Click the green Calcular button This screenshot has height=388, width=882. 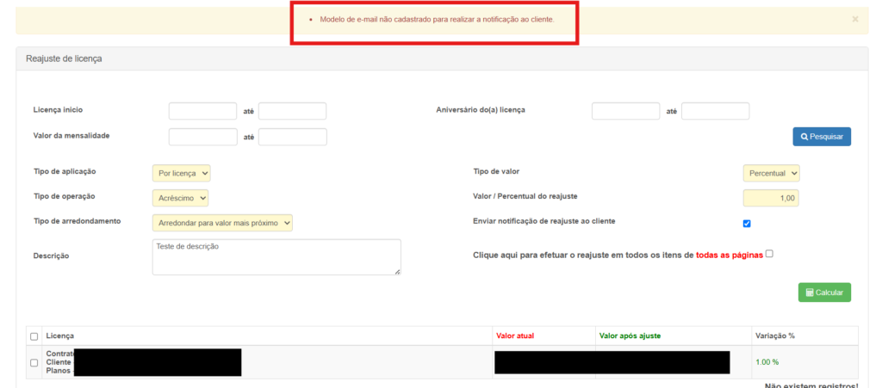pyautogui.click(x=824, y=293)
